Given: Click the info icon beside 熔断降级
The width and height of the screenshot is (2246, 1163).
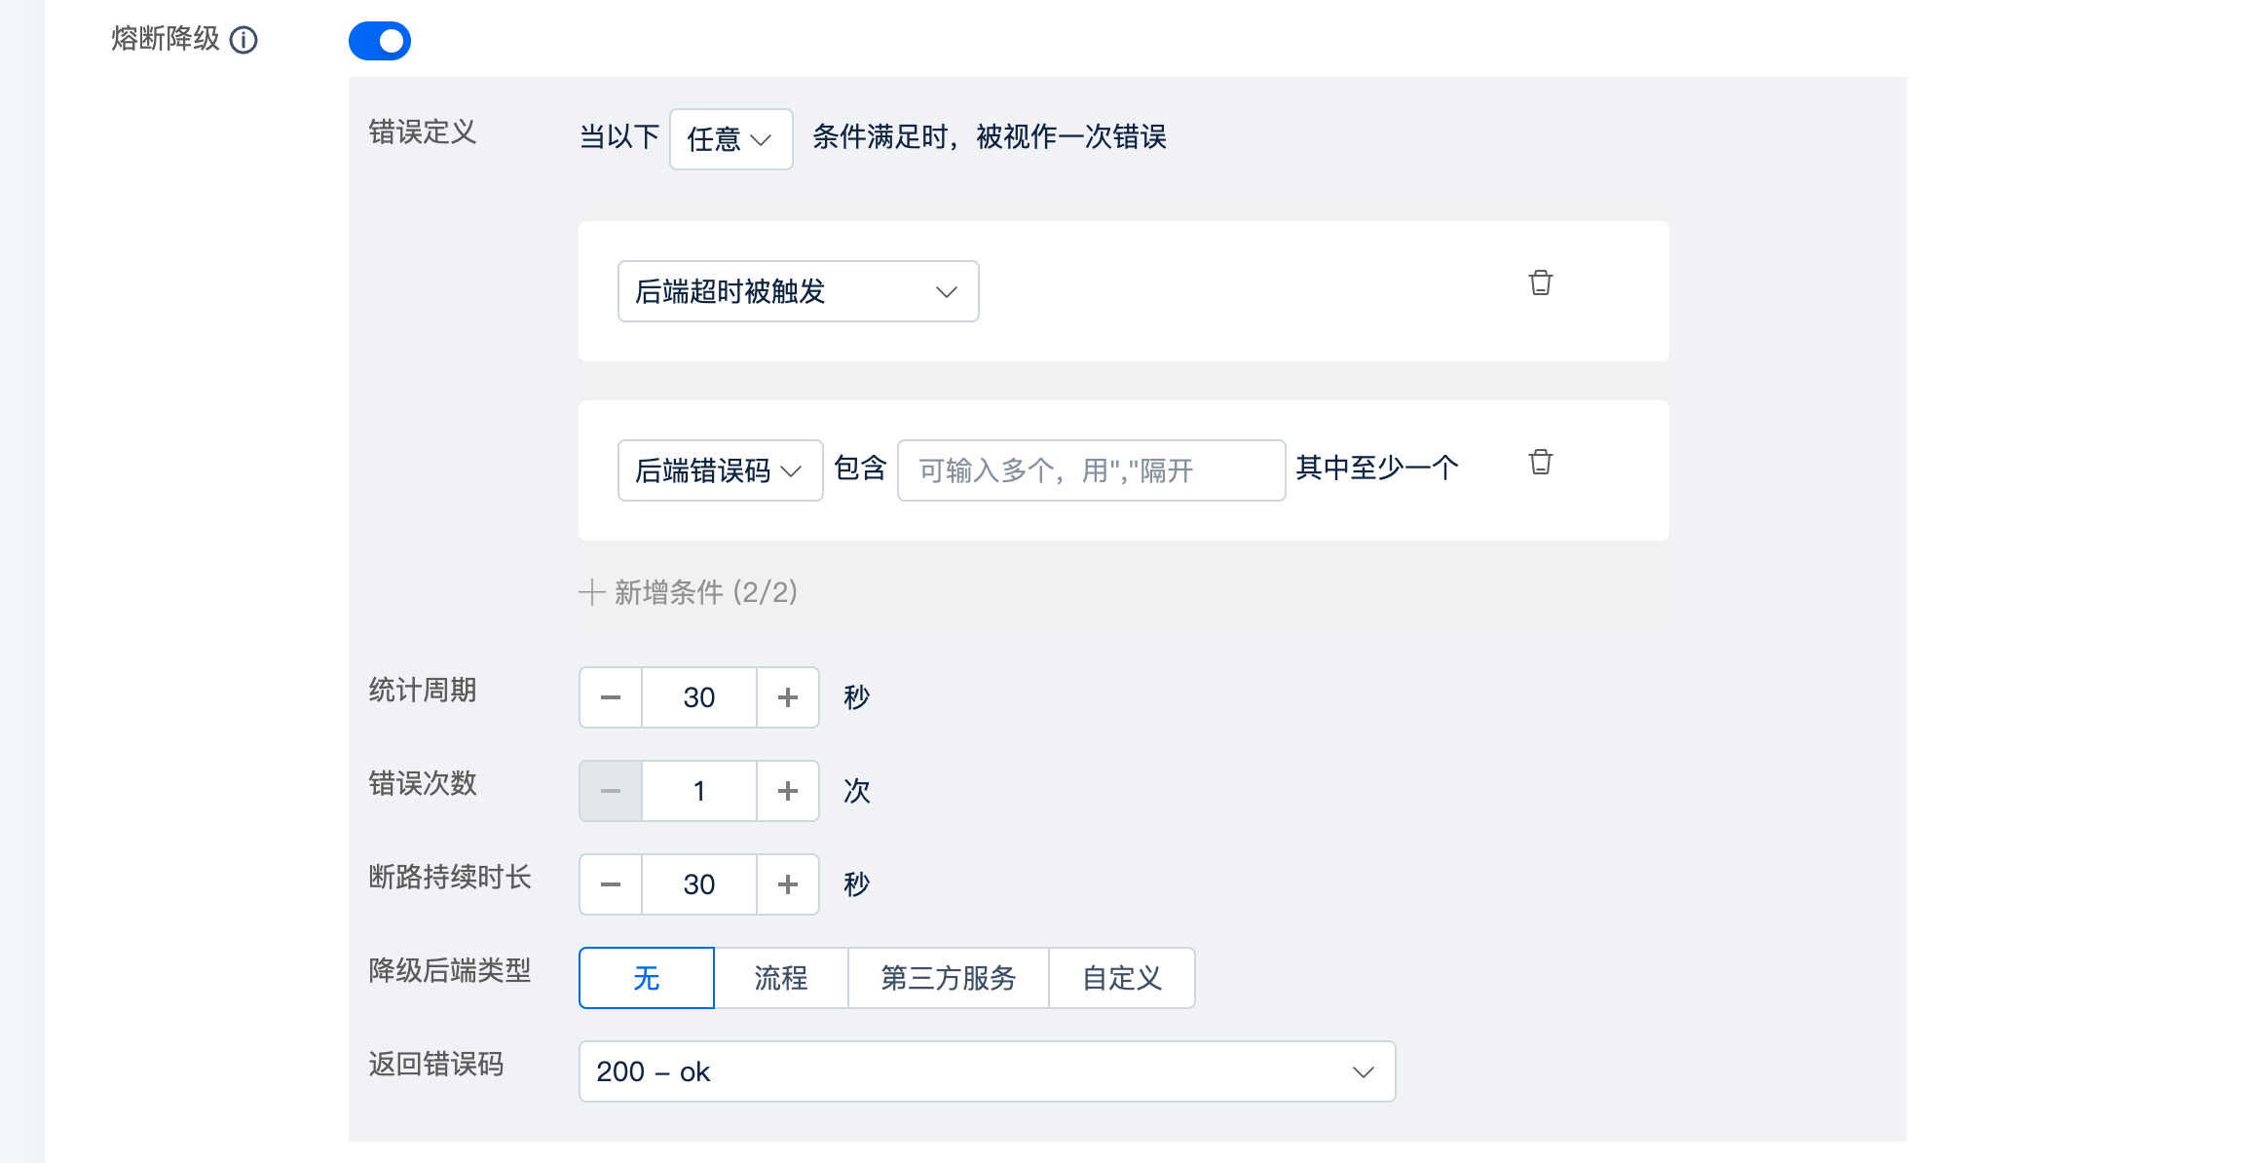Looking at the screenshot, I should point(243,40).
